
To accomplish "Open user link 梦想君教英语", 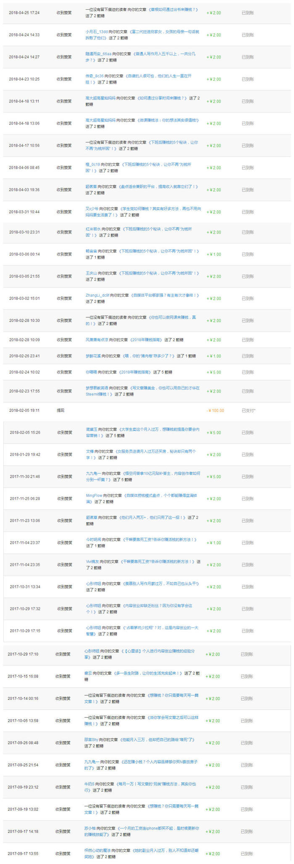I will (97, 388).
